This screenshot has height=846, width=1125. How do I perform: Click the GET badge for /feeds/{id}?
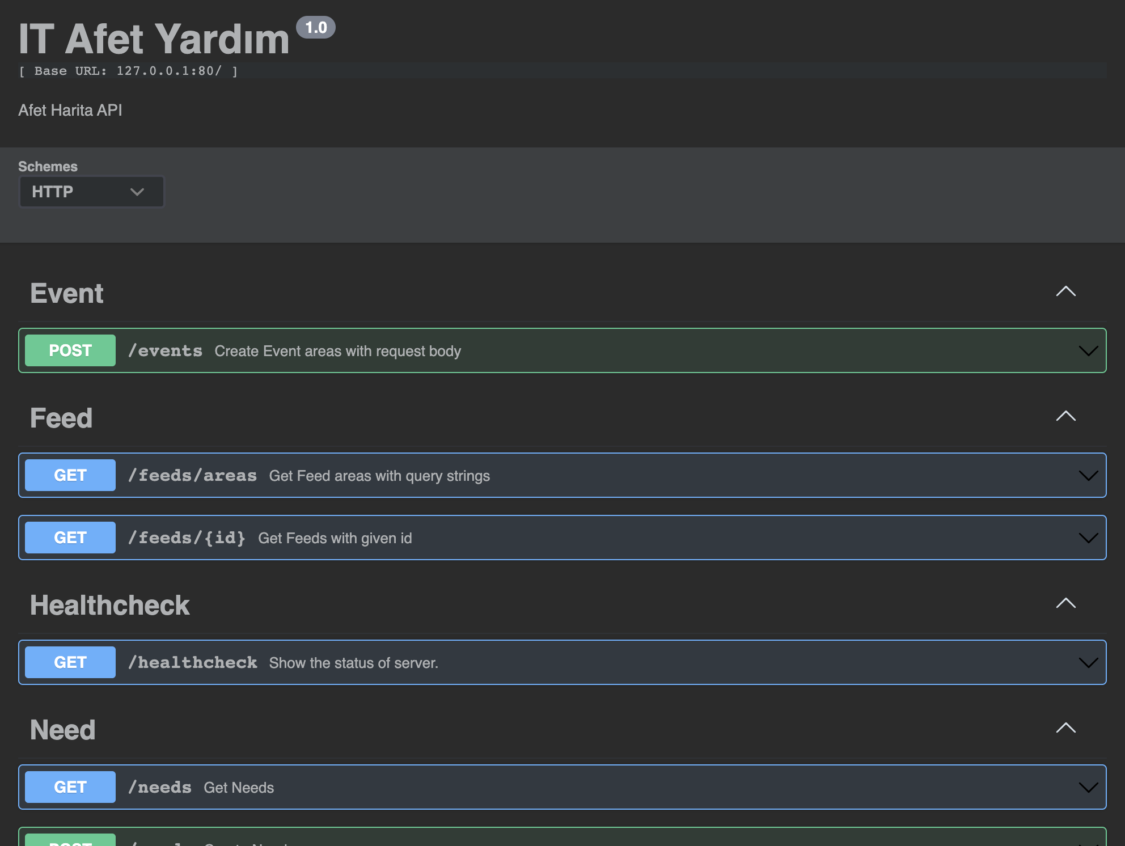(x=70, y=538)
